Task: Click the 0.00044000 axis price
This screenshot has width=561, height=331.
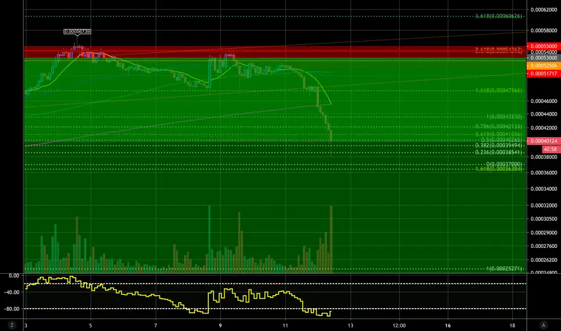Action: 544,114
